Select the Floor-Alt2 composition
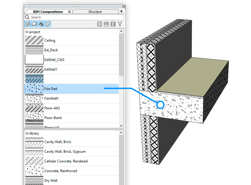The height and width of the screenshot is (185, 251). (71, 108)
